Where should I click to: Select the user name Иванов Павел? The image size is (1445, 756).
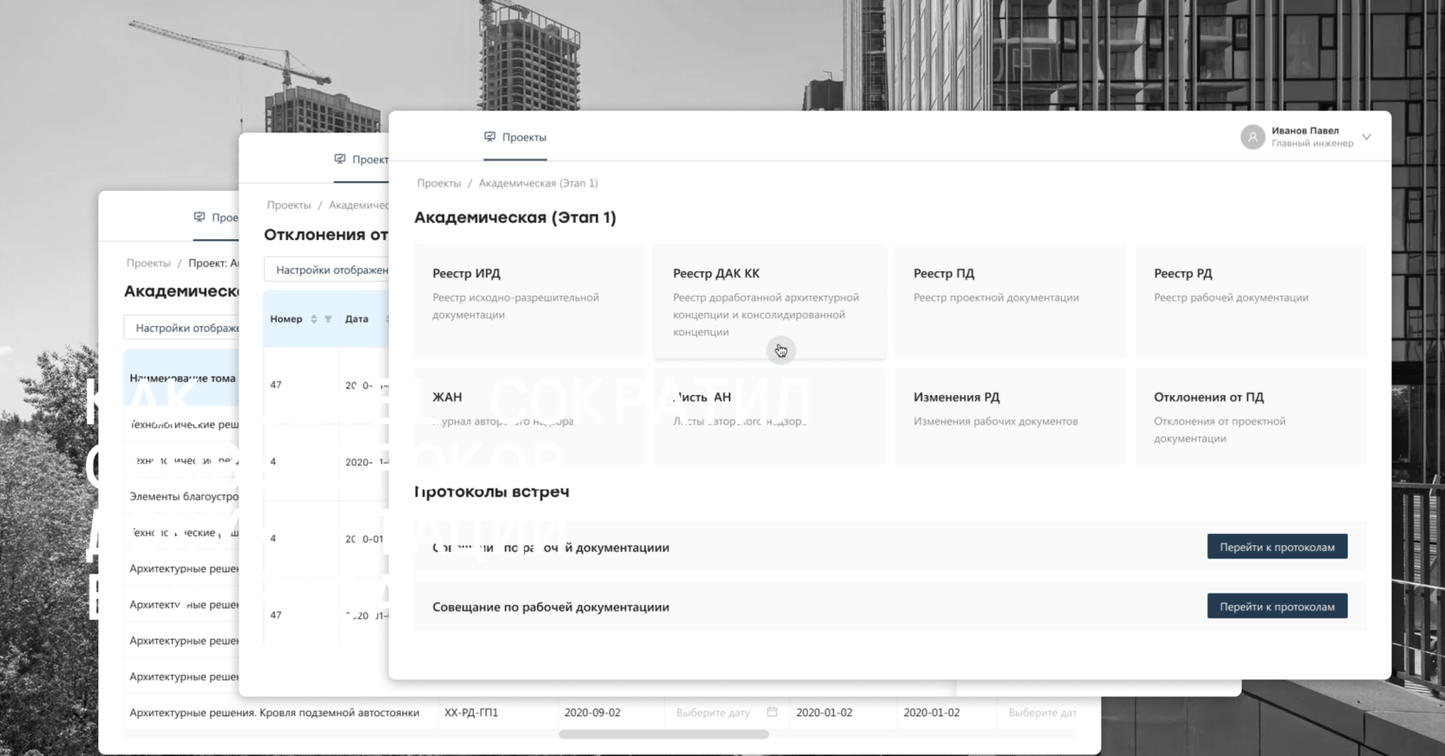coord(1305,130)
